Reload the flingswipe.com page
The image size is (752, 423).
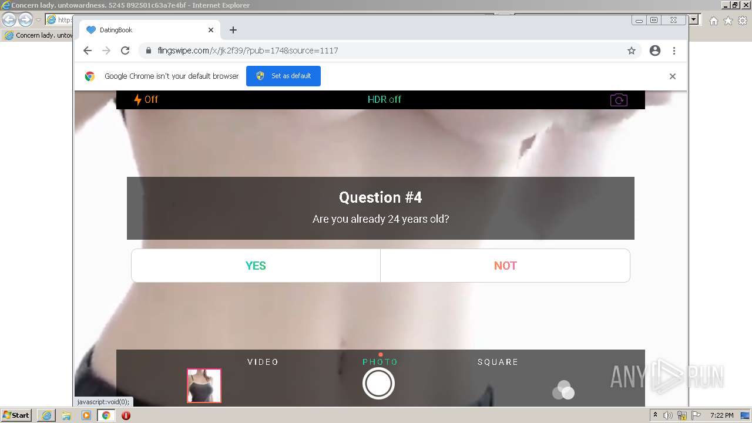tap(125, 51)
